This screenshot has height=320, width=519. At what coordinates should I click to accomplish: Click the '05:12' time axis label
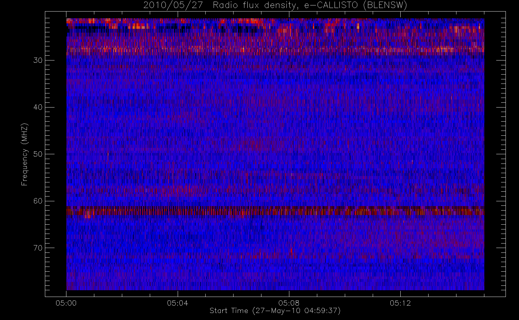pyautogui.click(x=400, y=303)
